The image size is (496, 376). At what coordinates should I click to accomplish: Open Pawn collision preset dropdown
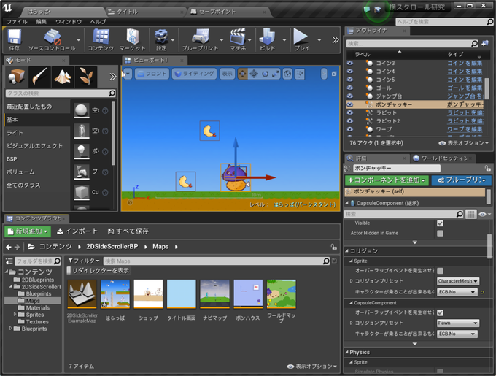(458, 323)
